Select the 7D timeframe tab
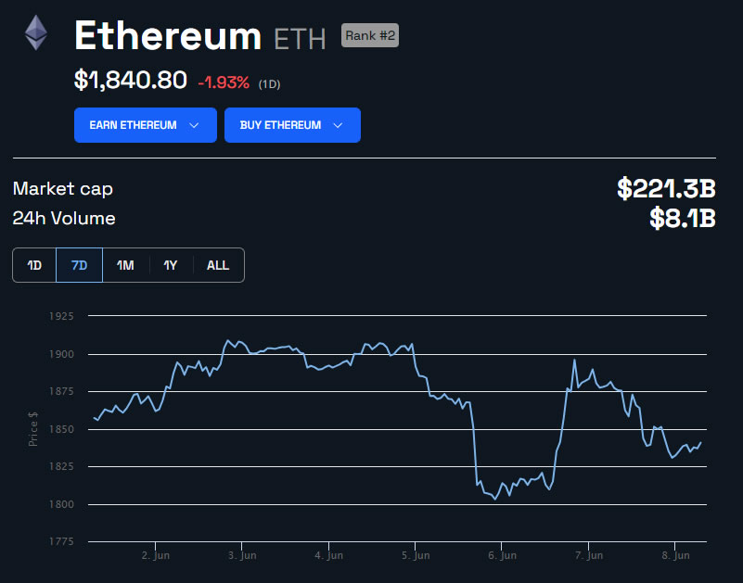 pos(80,265)
